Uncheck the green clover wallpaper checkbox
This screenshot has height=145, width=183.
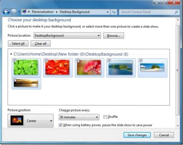(x=15, y=61)
